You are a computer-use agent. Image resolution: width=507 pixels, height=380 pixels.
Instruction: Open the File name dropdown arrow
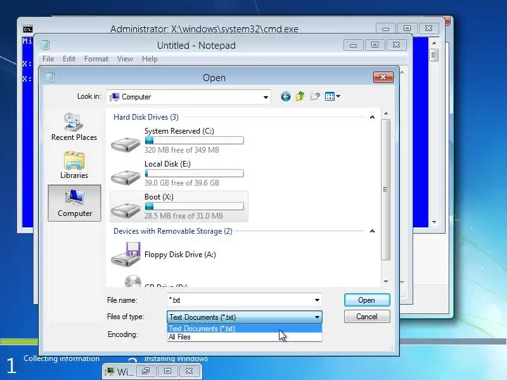pyautogui.click(x=317, y=300)
